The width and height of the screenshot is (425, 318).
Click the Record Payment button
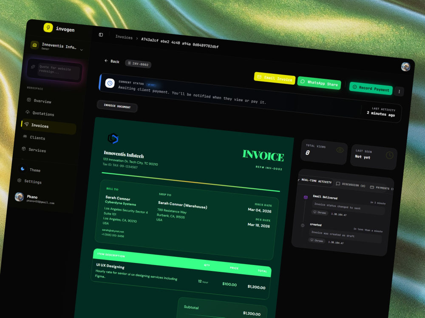coord(371,88)
